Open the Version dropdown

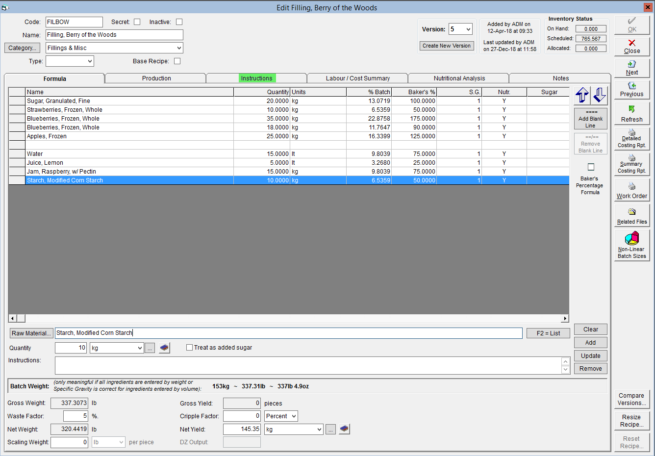pyautogui.click(x=468, y=29)
